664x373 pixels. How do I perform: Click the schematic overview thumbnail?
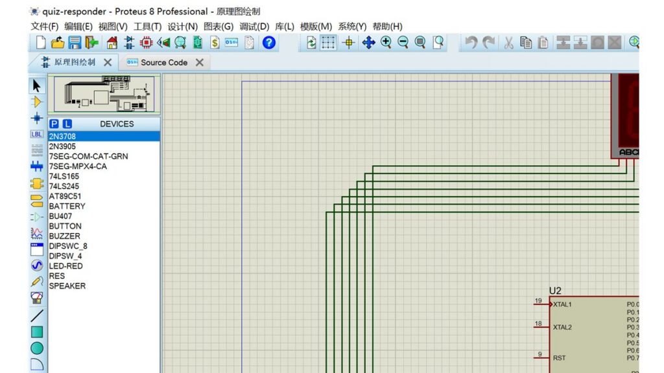pyautogui.click(x=104, y=94)
